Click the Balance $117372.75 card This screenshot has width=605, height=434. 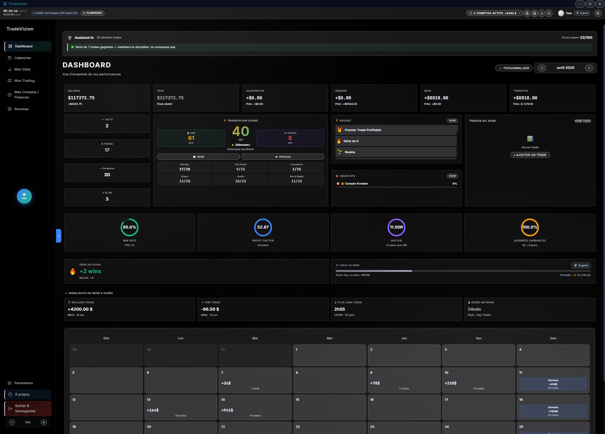pos(107,98)
